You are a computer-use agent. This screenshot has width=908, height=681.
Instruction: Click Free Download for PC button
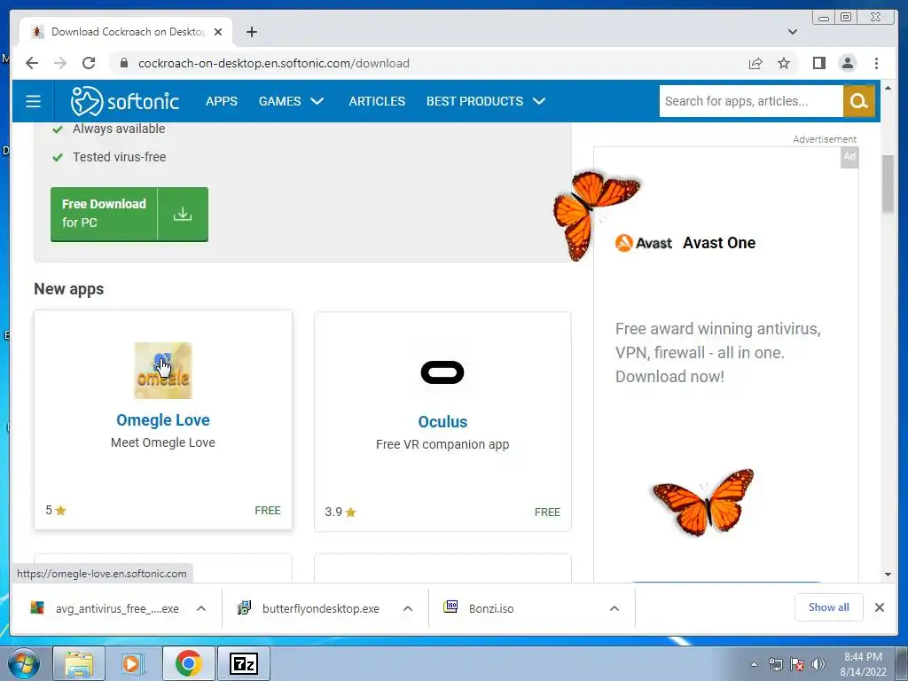click(129, 215)
